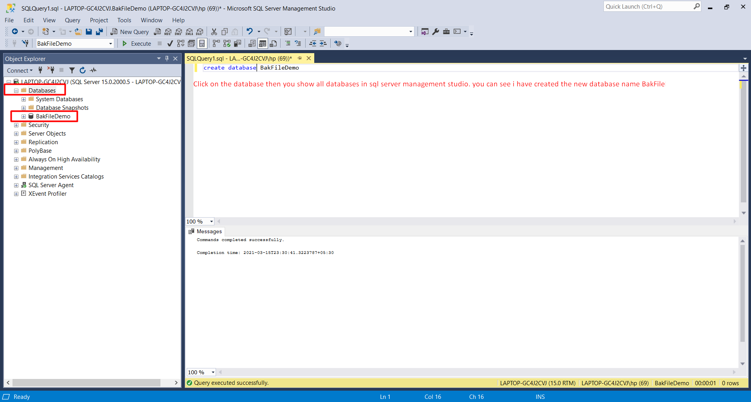Expand the Server Objects node
Screen dimensions: 751x402
point(16,134)
